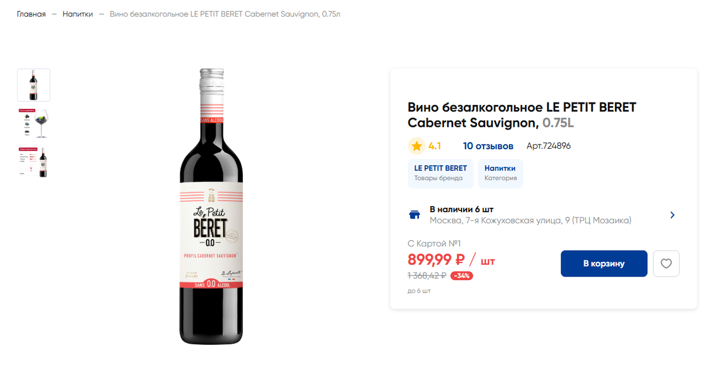Viewport: 711px width, 378px height.
Task: Select the flavor characteristics thumbnail
Action: click(34, 162)
